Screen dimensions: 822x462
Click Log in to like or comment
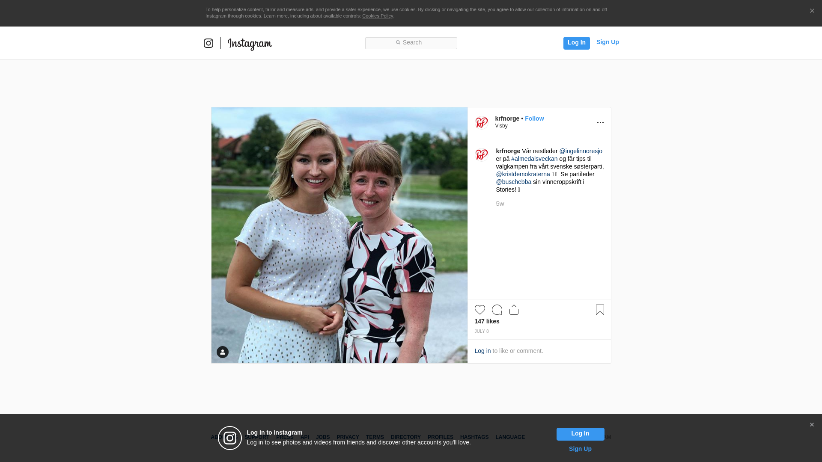(x=482, y=351)
